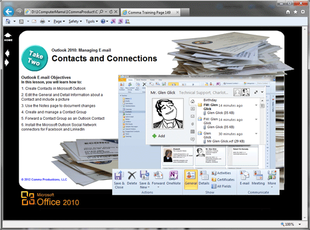Go to previous lesson page with left arrow
The height and width of the screenshot is (230, 310).
click(7, 53)
